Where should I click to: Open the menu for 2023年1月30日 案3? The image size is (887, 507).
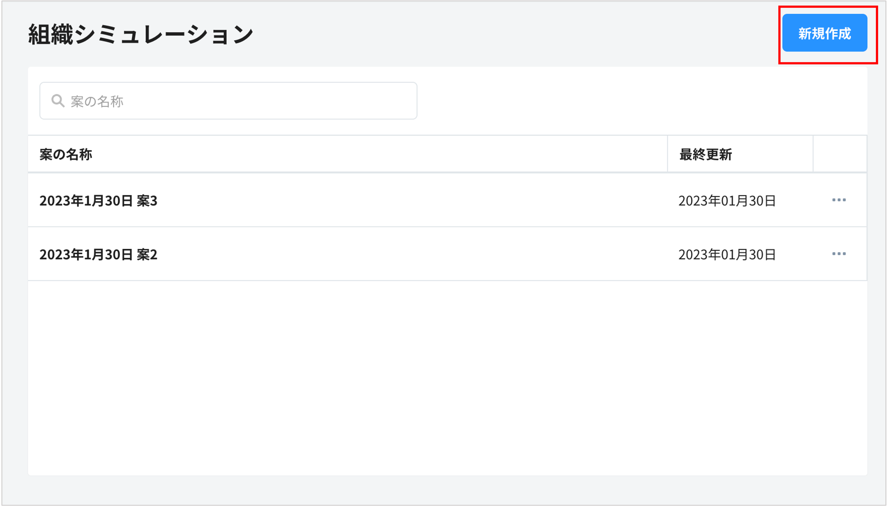pyautogui.click(x=839, y=200)
